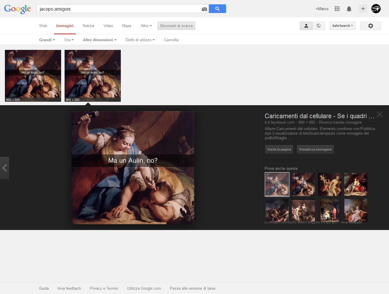Screen dimensions: 389x294
Task: Open the SafeSearch dropdown
Action: pos(343,26)
